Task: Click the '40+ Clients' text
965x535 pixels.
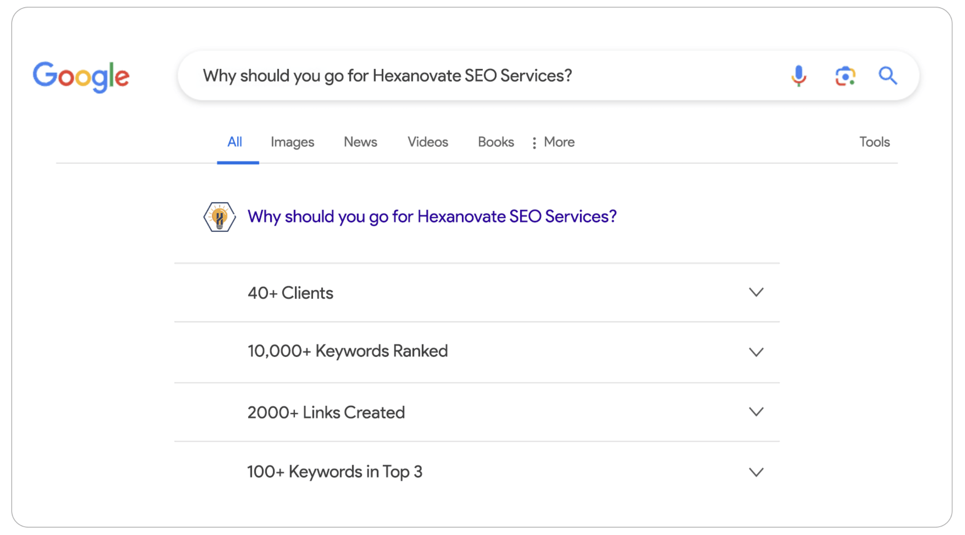Action: pos(290,293)
